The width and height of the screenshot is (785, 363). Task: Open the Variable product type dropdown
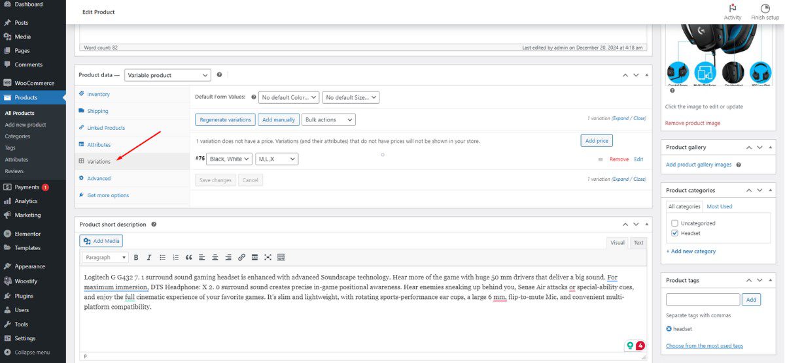[x=167, y=75]
